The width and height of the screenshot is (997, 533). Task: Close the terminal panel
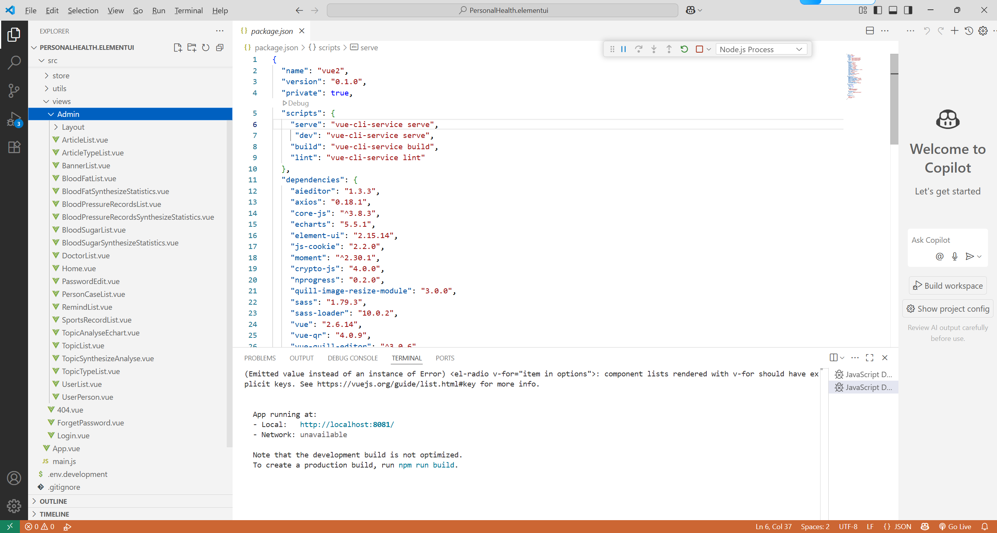(x=885, y=358)
